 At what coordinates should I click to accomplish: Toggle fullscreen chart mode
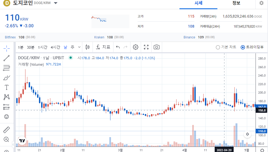click(146, 47)
